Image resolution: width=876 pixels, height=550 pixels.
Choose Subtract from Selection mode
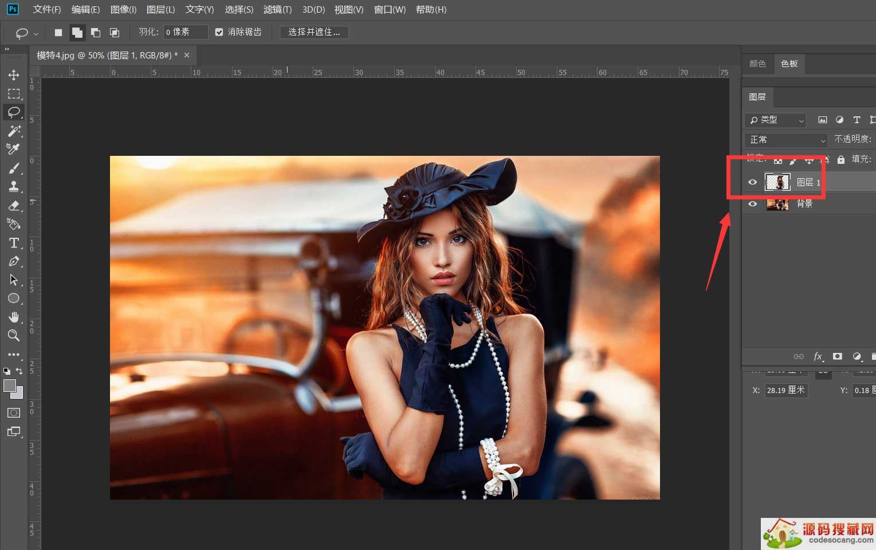[x=96, y=33]
